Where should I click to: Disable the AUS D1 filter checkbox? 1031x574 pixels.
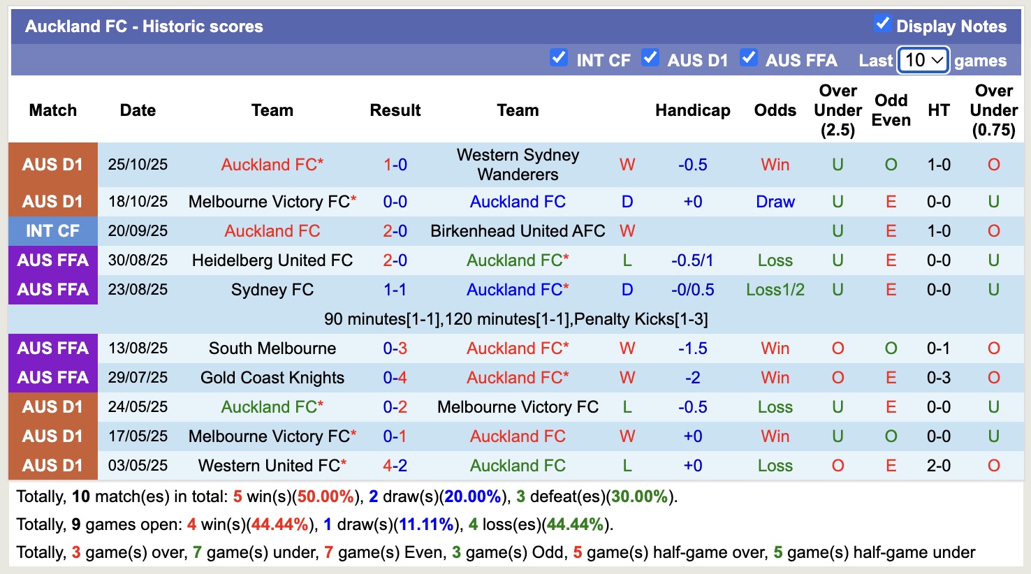click(650, 59)
